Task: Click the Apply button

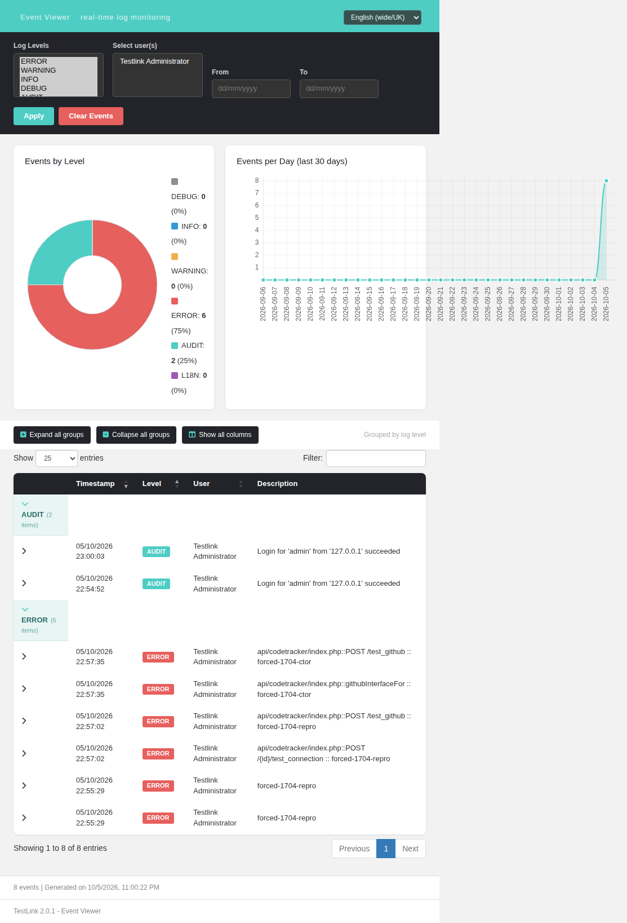Action: 34,116
